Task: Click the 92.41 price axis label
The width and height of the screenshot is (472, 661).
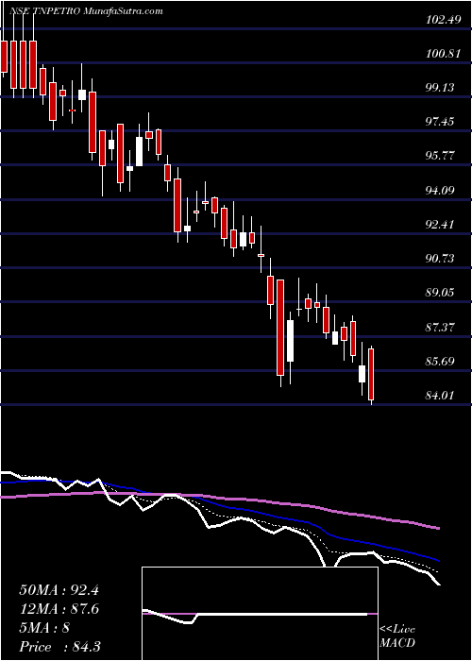Action: pos(442,225)
